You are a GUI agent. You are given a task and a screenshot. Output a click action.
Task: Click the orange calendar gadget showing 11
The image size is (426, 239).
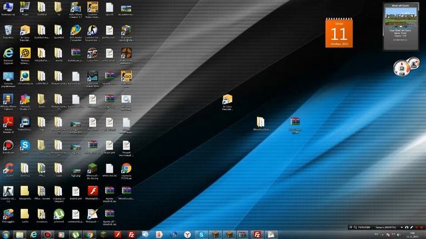click(x=339, y=33)
